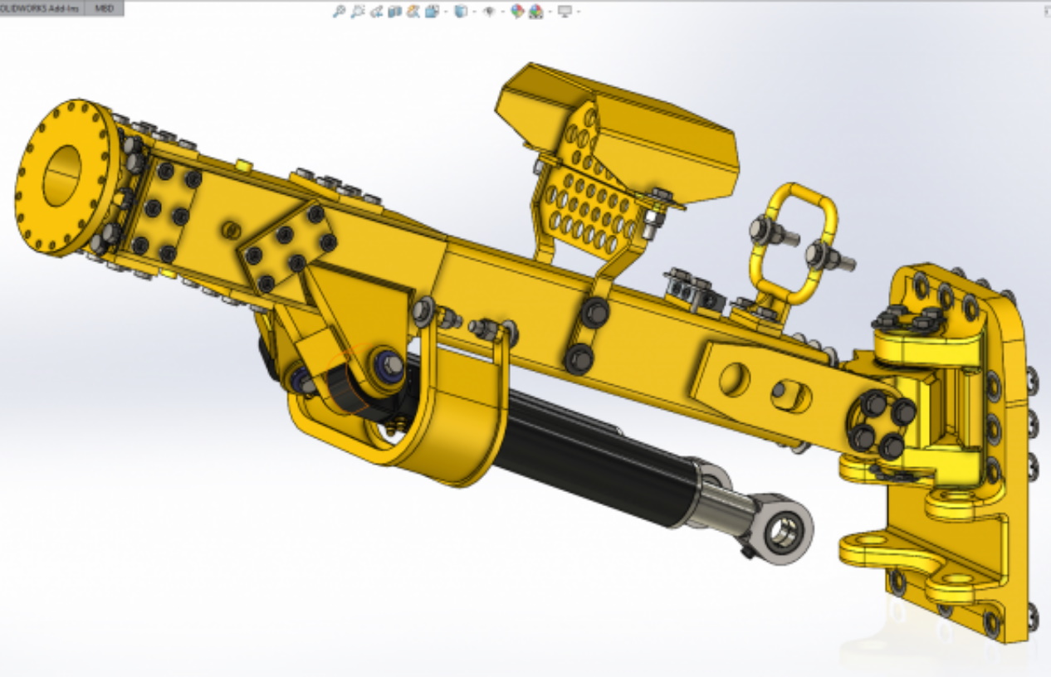Expand the Display Style dropdown arrow
Viewport: 1051px width, 677px height.
point(473,12)
